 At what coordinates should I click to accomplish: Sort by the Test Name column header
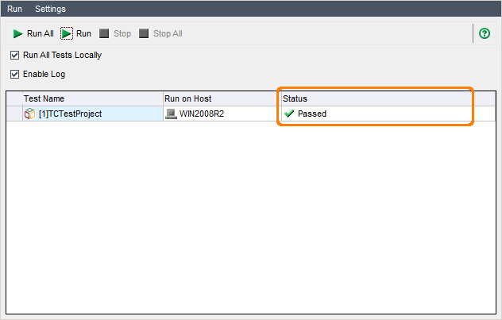[x=44, y=98]
